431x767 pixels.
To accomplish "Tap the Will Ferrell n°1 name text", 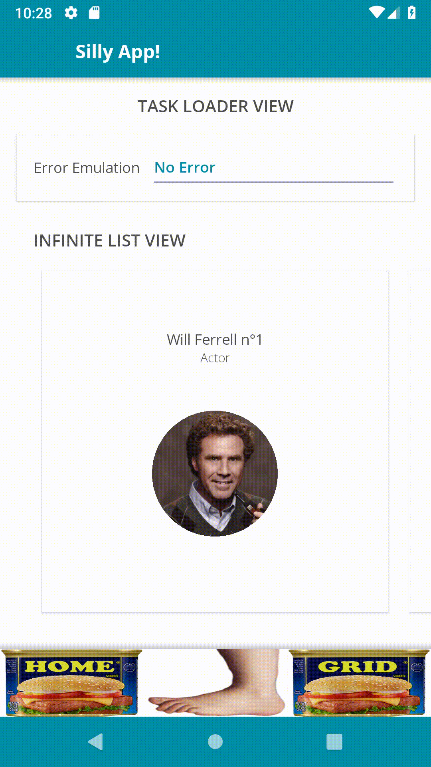I will pyautogui.click(x=215, y=340).
